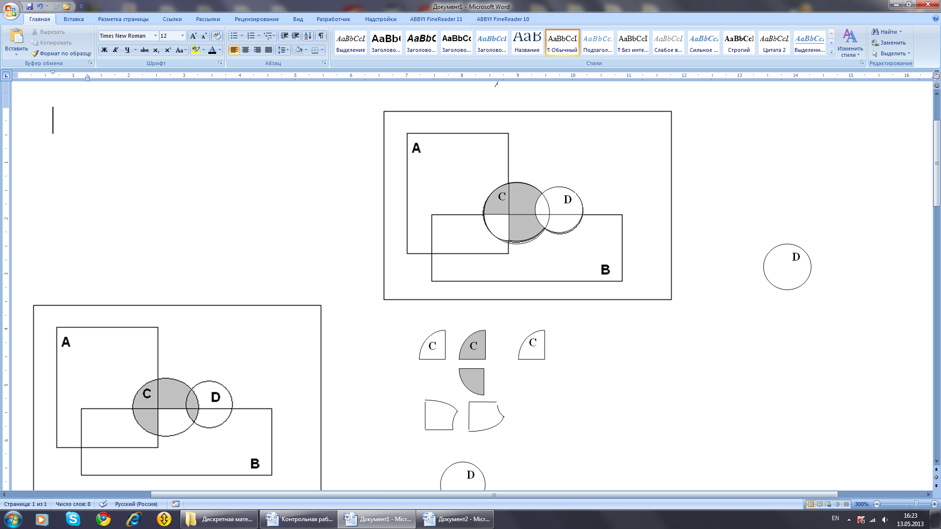This screenshot has height=529, width=941.
Task: Show paragraph marks with pilcrow icon
Action: (x=321, y=36)
